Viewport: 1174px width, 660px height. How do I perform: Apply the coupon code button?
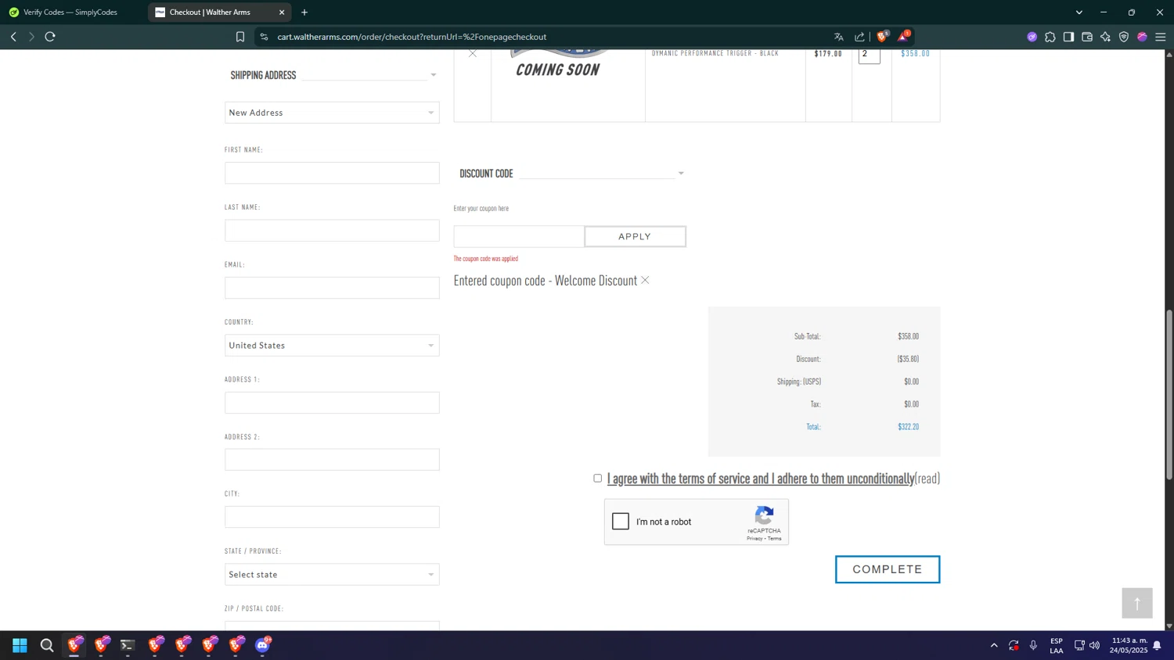point(635,236)
